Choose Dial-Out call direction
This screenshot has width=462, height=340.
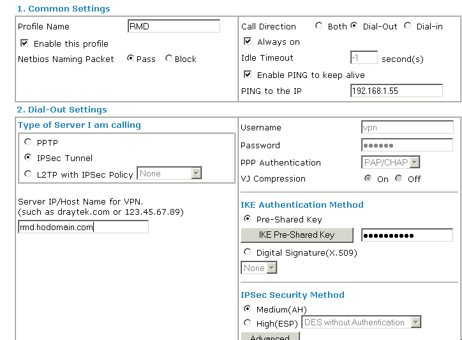354,26
